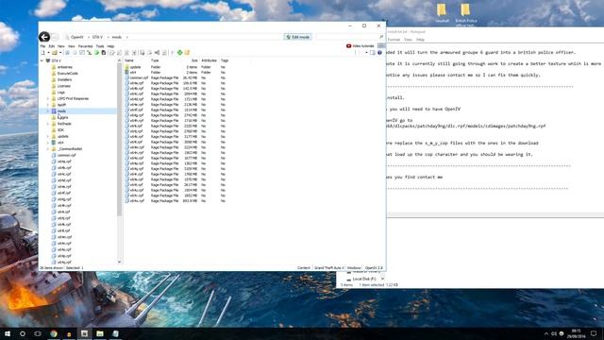Click the Edit mode button

coord(298,37)
